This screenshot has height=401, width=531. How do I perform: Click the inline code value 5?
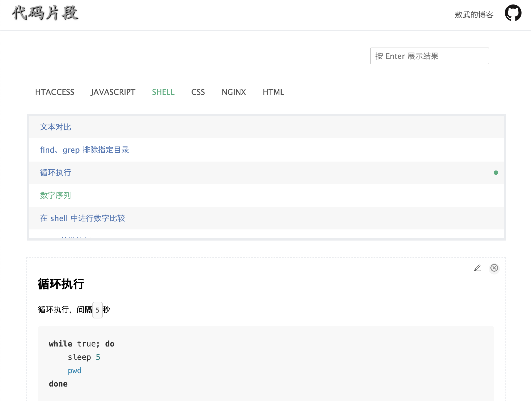point(97,310)
